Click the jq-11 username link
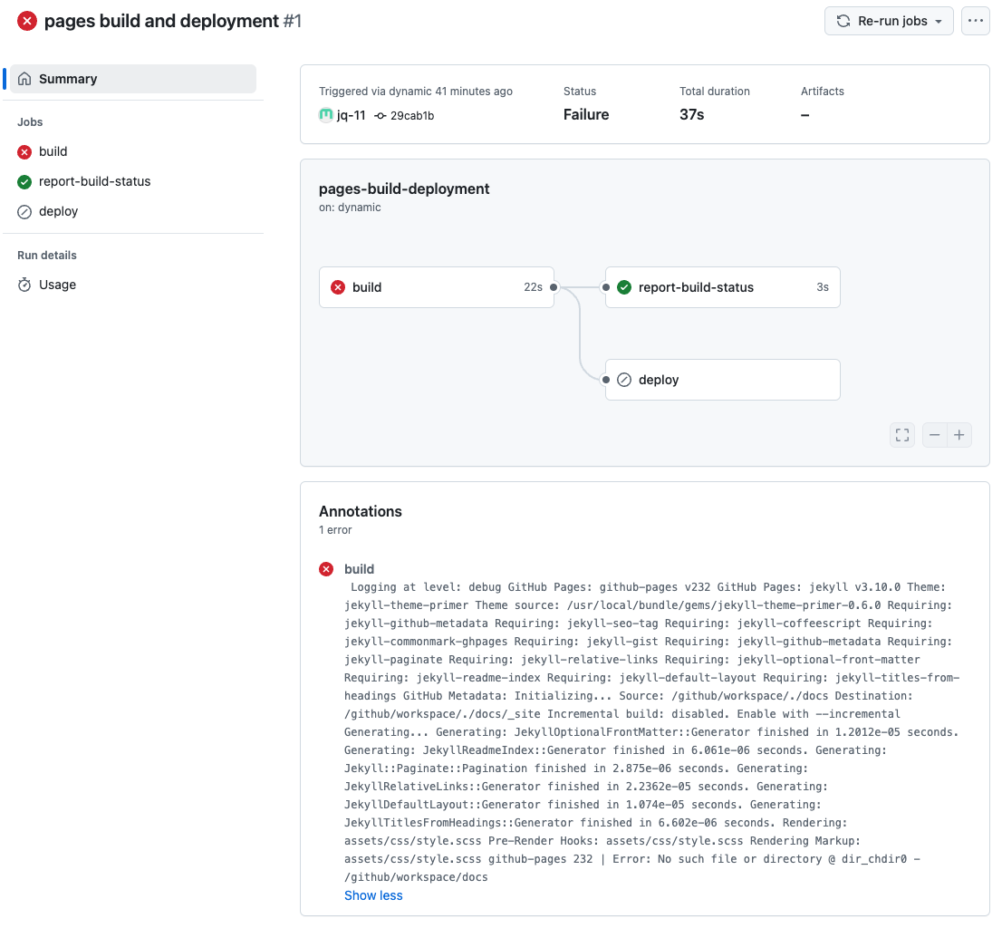 352,115
